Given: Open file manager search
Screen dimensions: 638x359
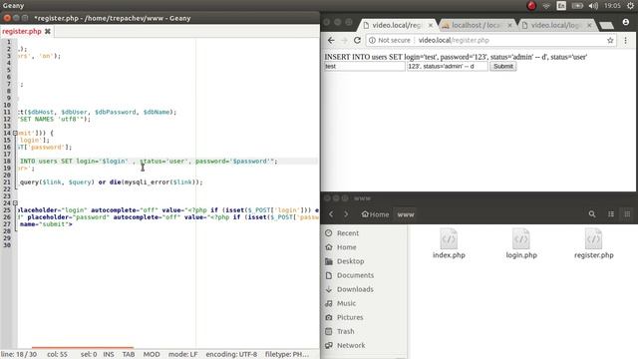Looking at the screenshot, I should coord(592,214).
